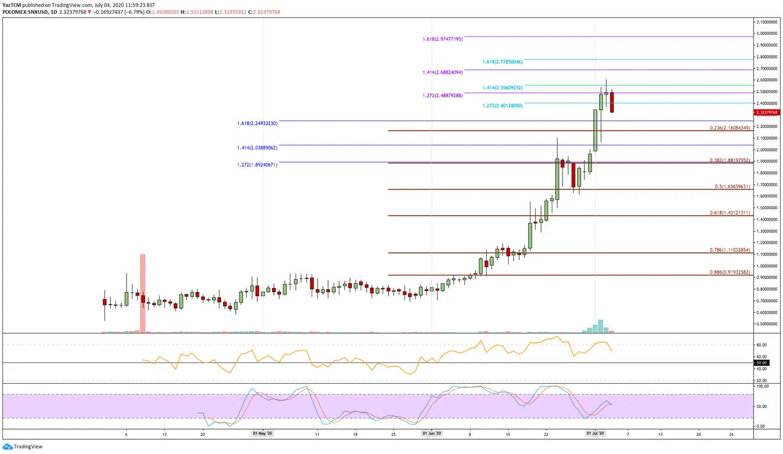Select the '01 May '20' date marker

point(263,434)
